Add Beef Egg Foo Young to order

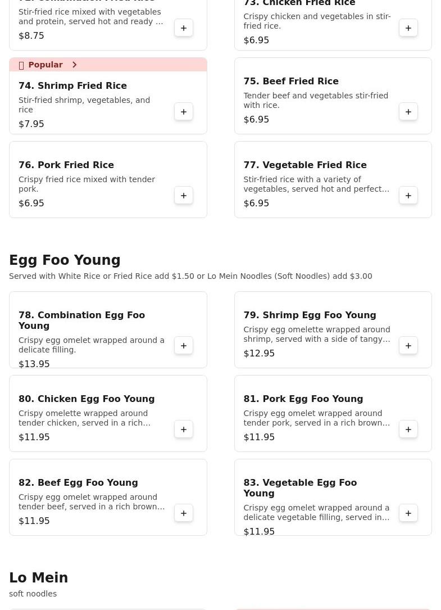184,513
